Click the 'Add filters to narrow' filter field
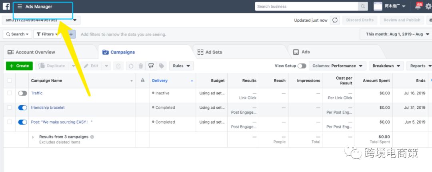Screen dimensions: 432x172 (x=124, y=34)
